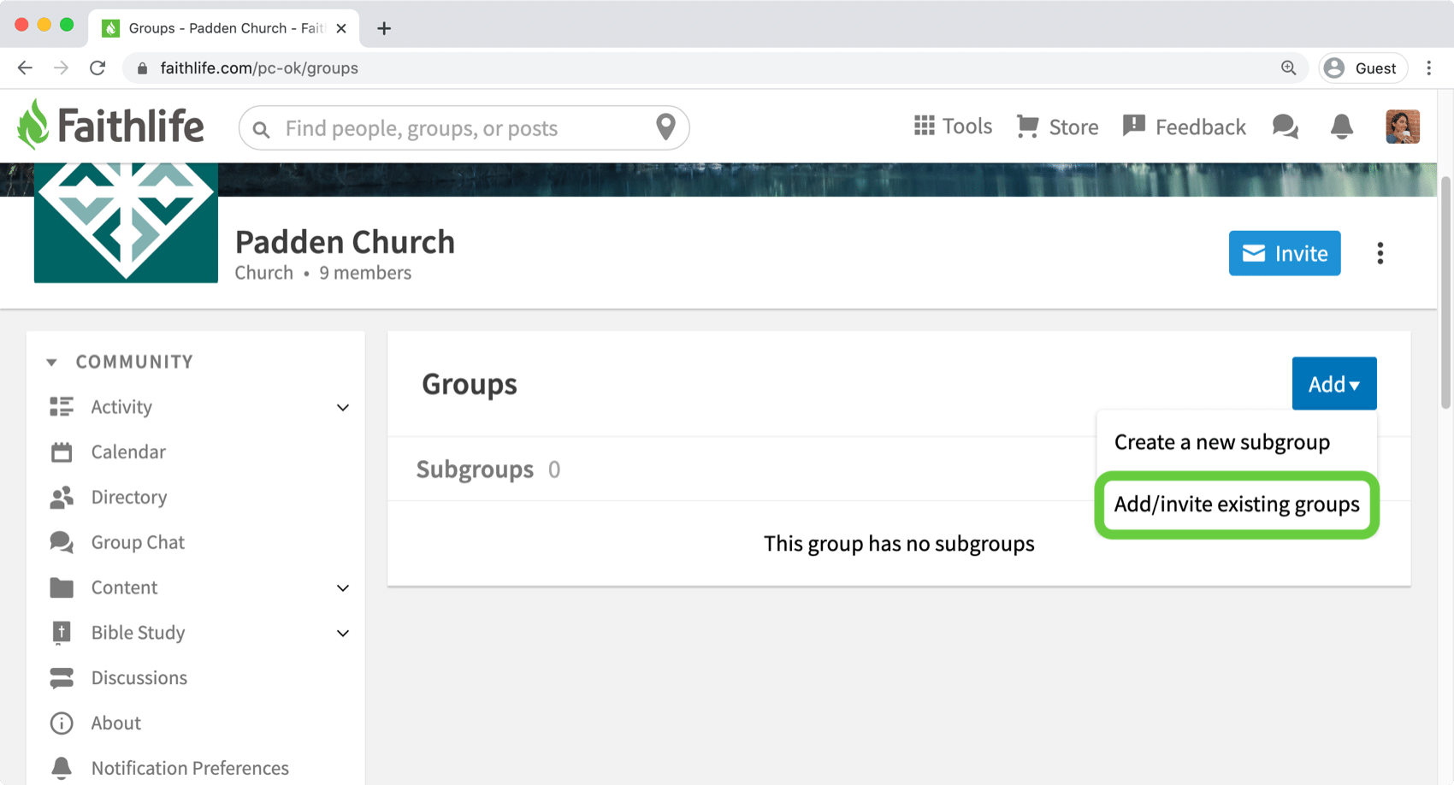Click the blue Invite button
1454x785 pixels.
point(1285,253)
